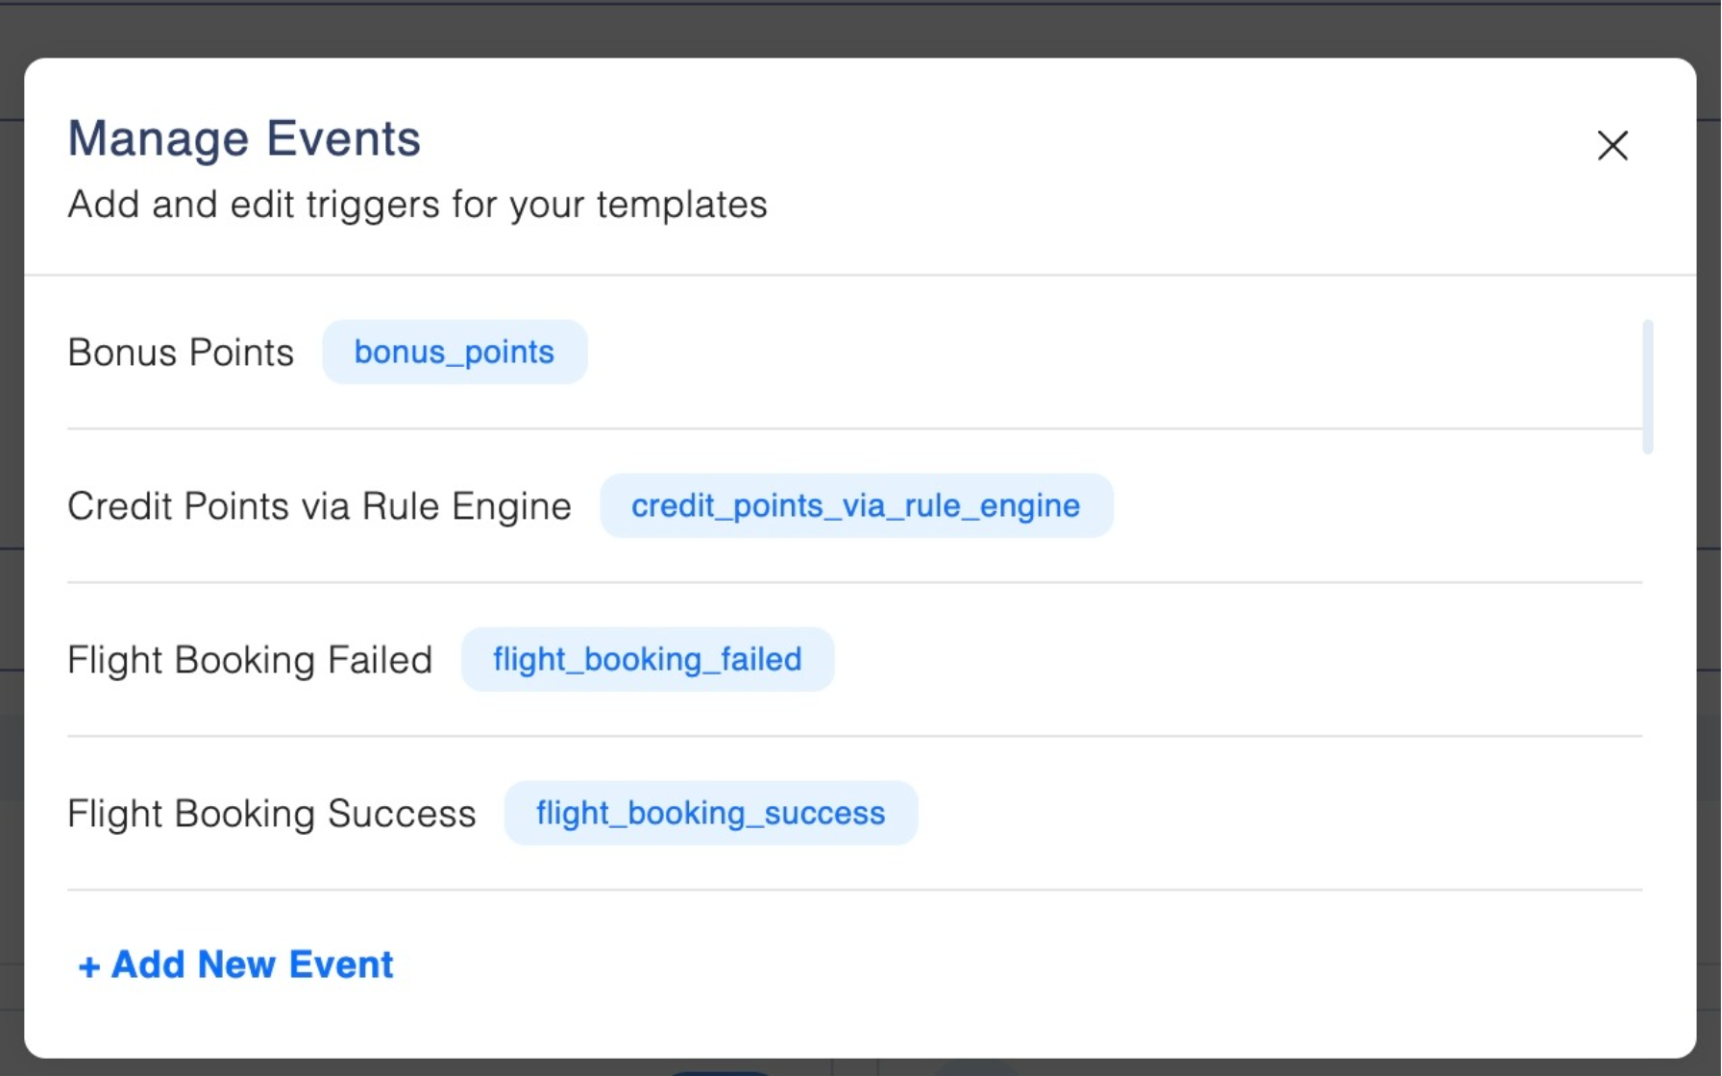Click the flight_booking_failed tag chip
Image resolution: width=1722 pixels, height=1076 pixels.
[x=647, y=660]
